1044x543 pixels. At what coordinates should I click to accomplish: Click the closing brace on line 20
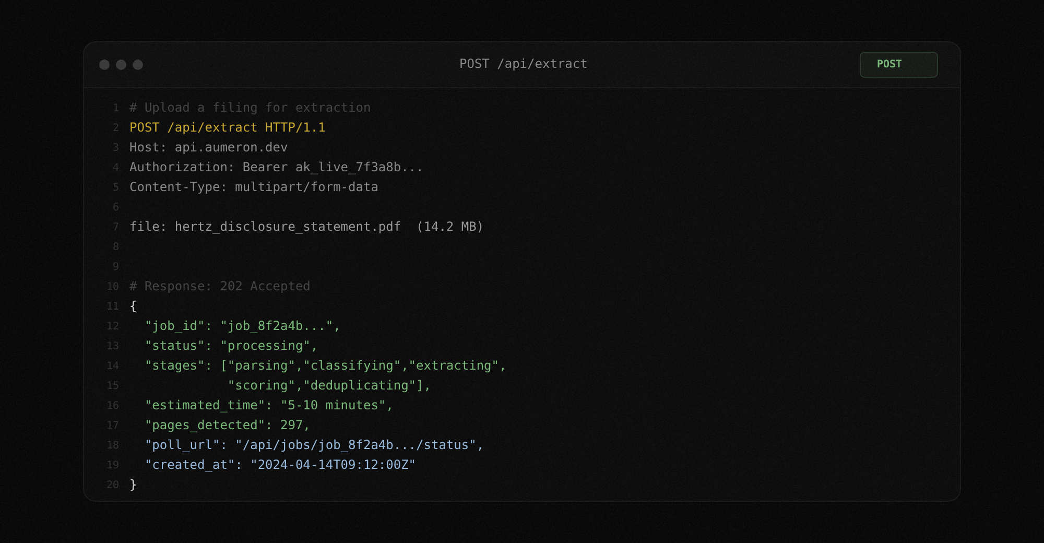click(x=133, y=485)
